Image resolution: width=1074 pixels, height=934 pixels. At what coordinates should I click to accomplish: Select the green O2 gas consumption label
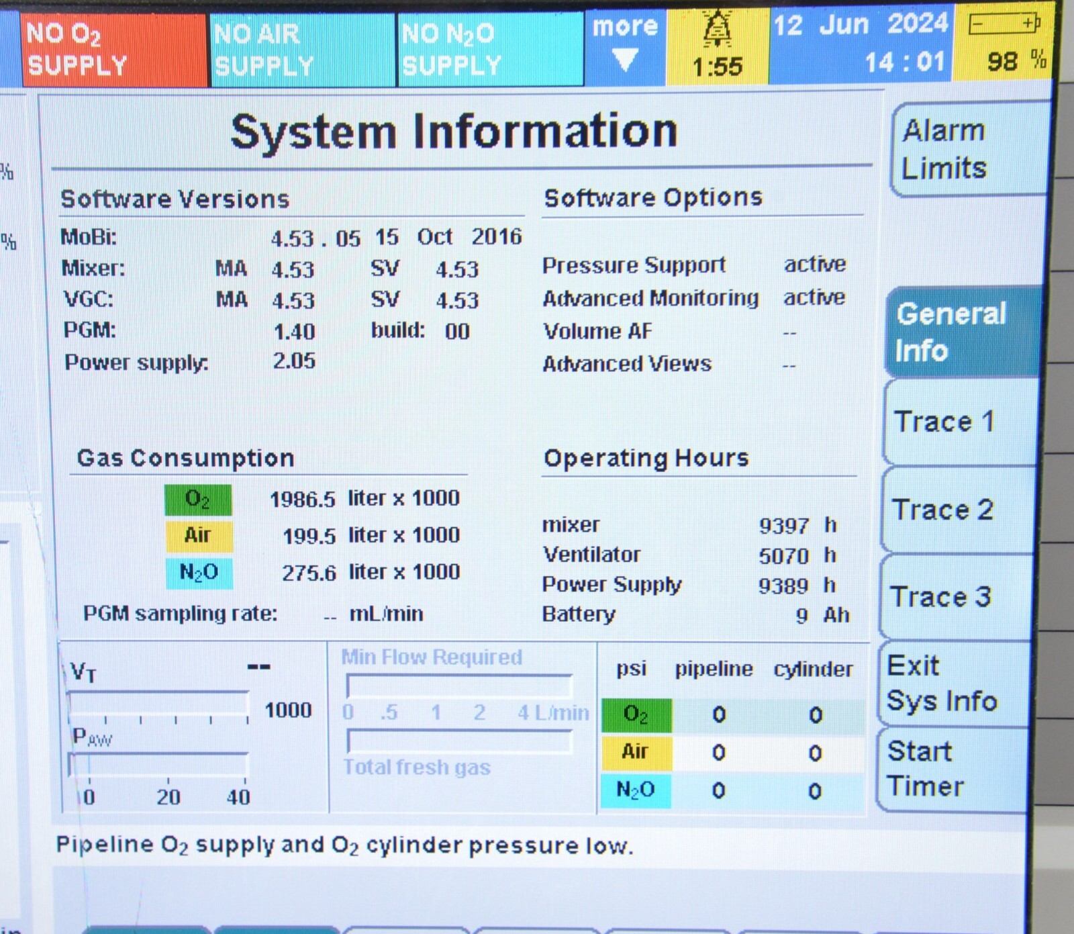pyautogui.click(x=198, y=499)
